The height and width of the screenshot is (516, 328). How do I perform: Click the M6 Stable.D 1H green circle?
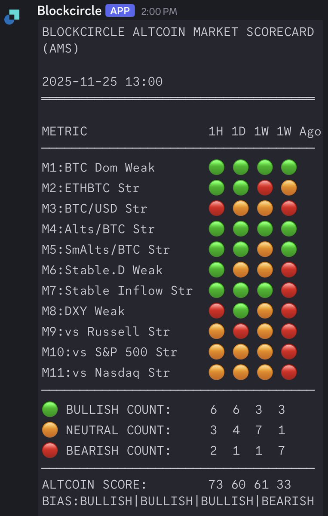pyautogui.click(x=217, y=270)
